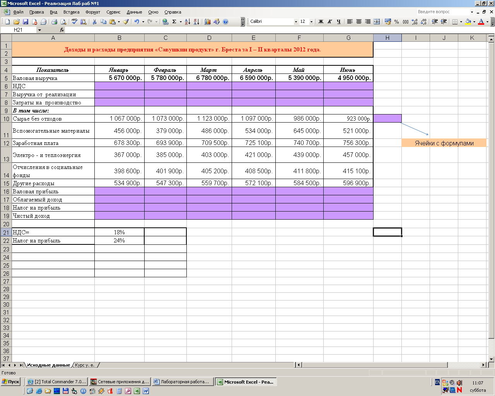
Task: Open the Пуск start button
Action: tap(10, 382)
